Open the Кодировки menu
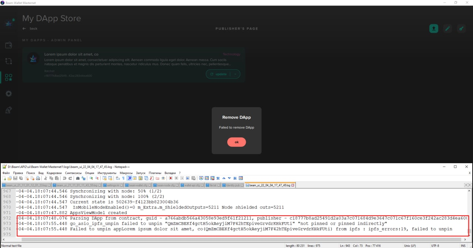 click(54, 173)
